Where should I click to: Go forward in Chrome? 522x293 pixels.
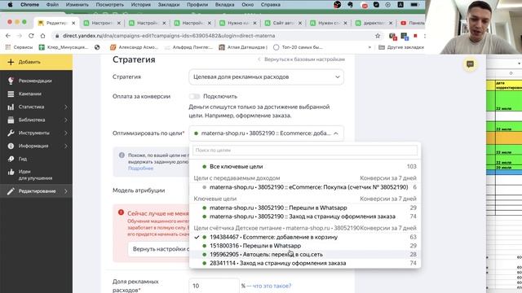coord(20,36)
